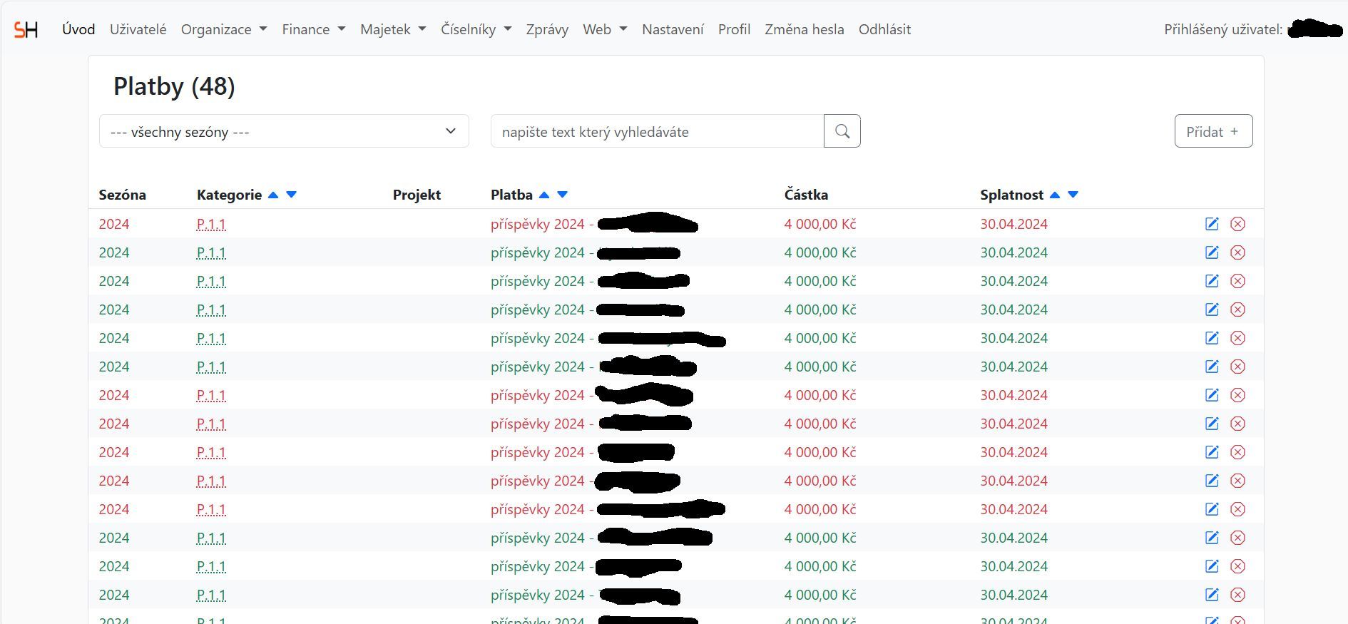Screen dimensions: 1348x624
Task: Sort Splatnost column ascending
Action: pos(1055,195)
